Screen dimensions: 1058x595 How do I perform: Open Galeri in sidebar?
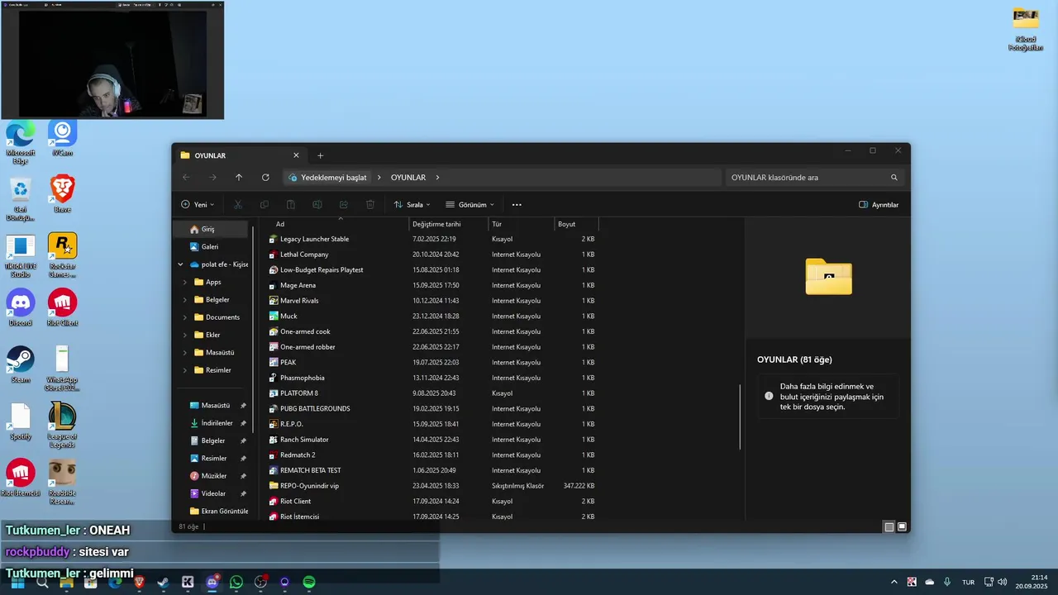click(x=211, y=246)
